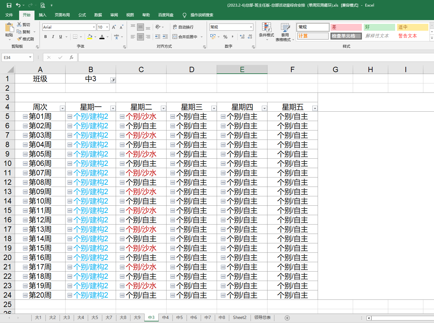Apply Underline formatting

coord(61,37)
